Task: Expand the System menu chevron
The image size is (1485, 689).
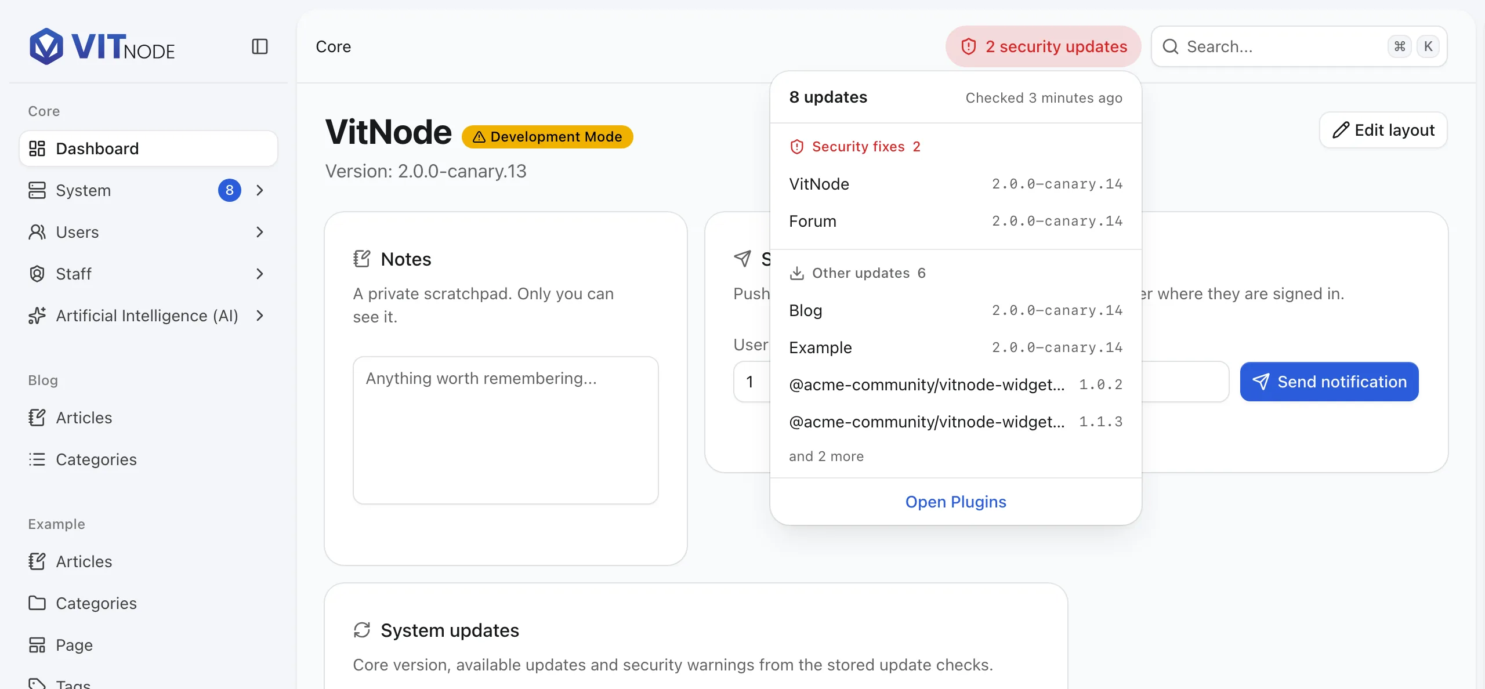Action: click(x=260, y=190)
